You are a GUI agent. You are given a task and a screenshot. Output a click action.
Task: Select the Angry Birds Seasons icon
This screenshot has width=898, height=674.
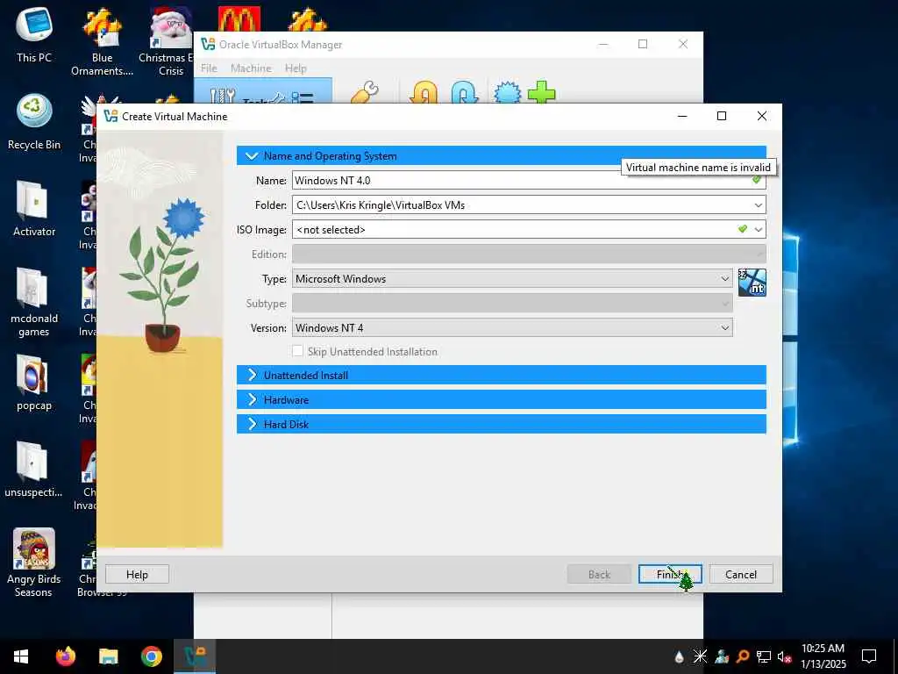pyautogui.click(x=34, y=563)
